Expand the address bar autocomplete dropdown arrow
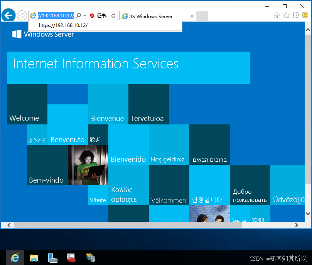Screen dimensions: 312x265 tap(84, 16)
